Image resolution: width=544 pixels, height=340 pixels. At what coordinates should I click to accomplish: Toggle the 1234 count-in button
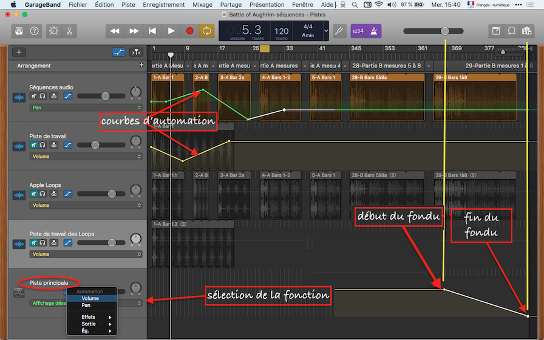358,31
